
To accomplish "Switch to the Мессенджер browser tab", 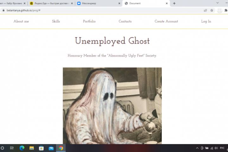I will tap(99, 3).
